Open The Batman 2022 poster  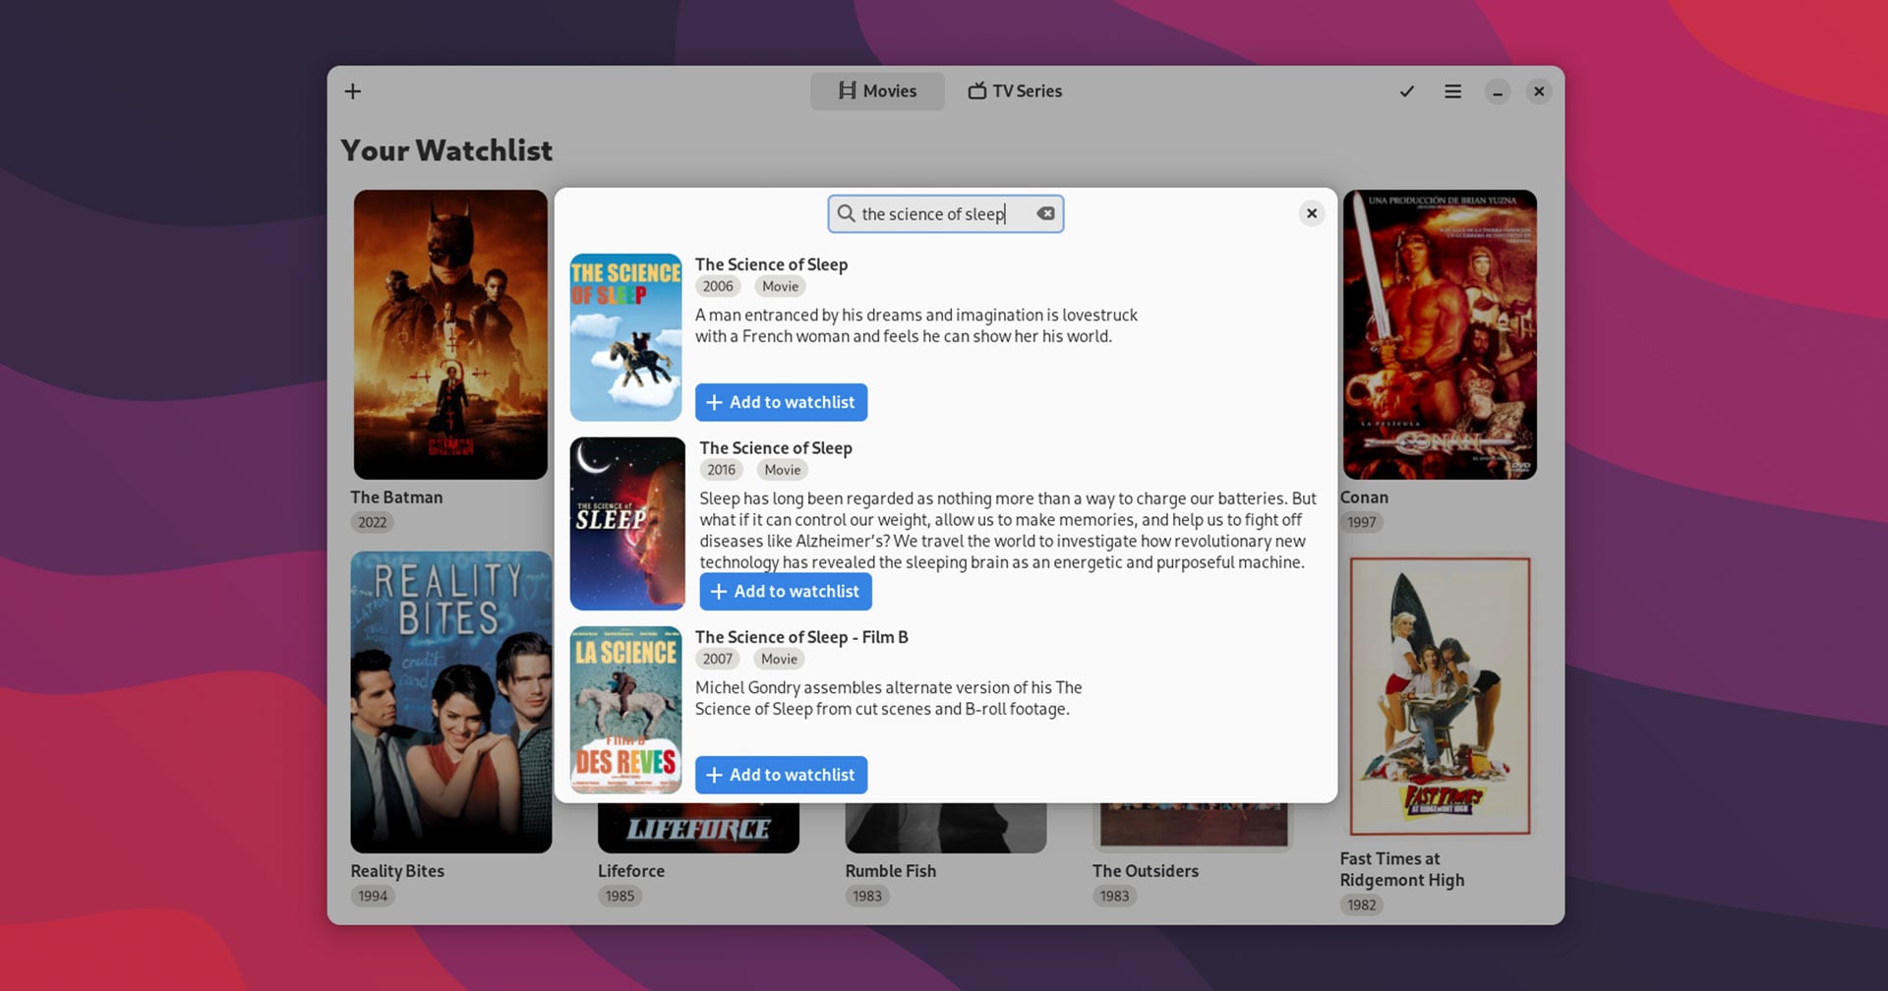coord(450,334)
